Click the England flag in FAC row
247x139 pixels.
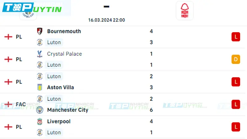coord(8,104)
